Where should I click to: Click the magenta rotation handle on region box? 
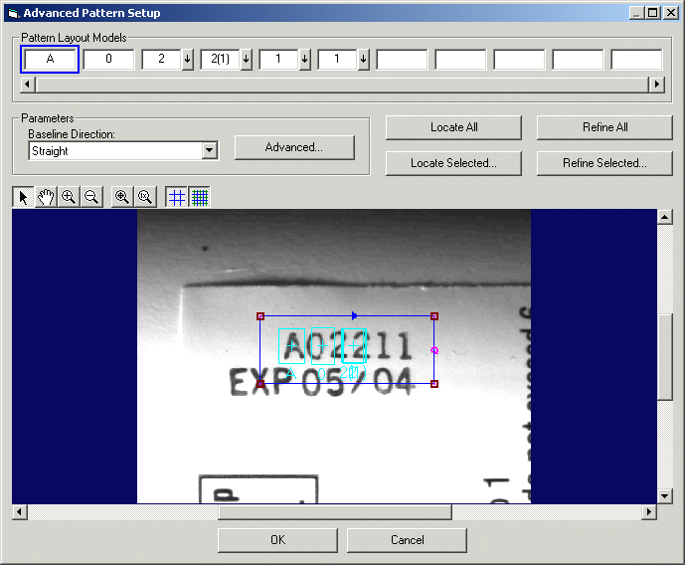(434, 350)
